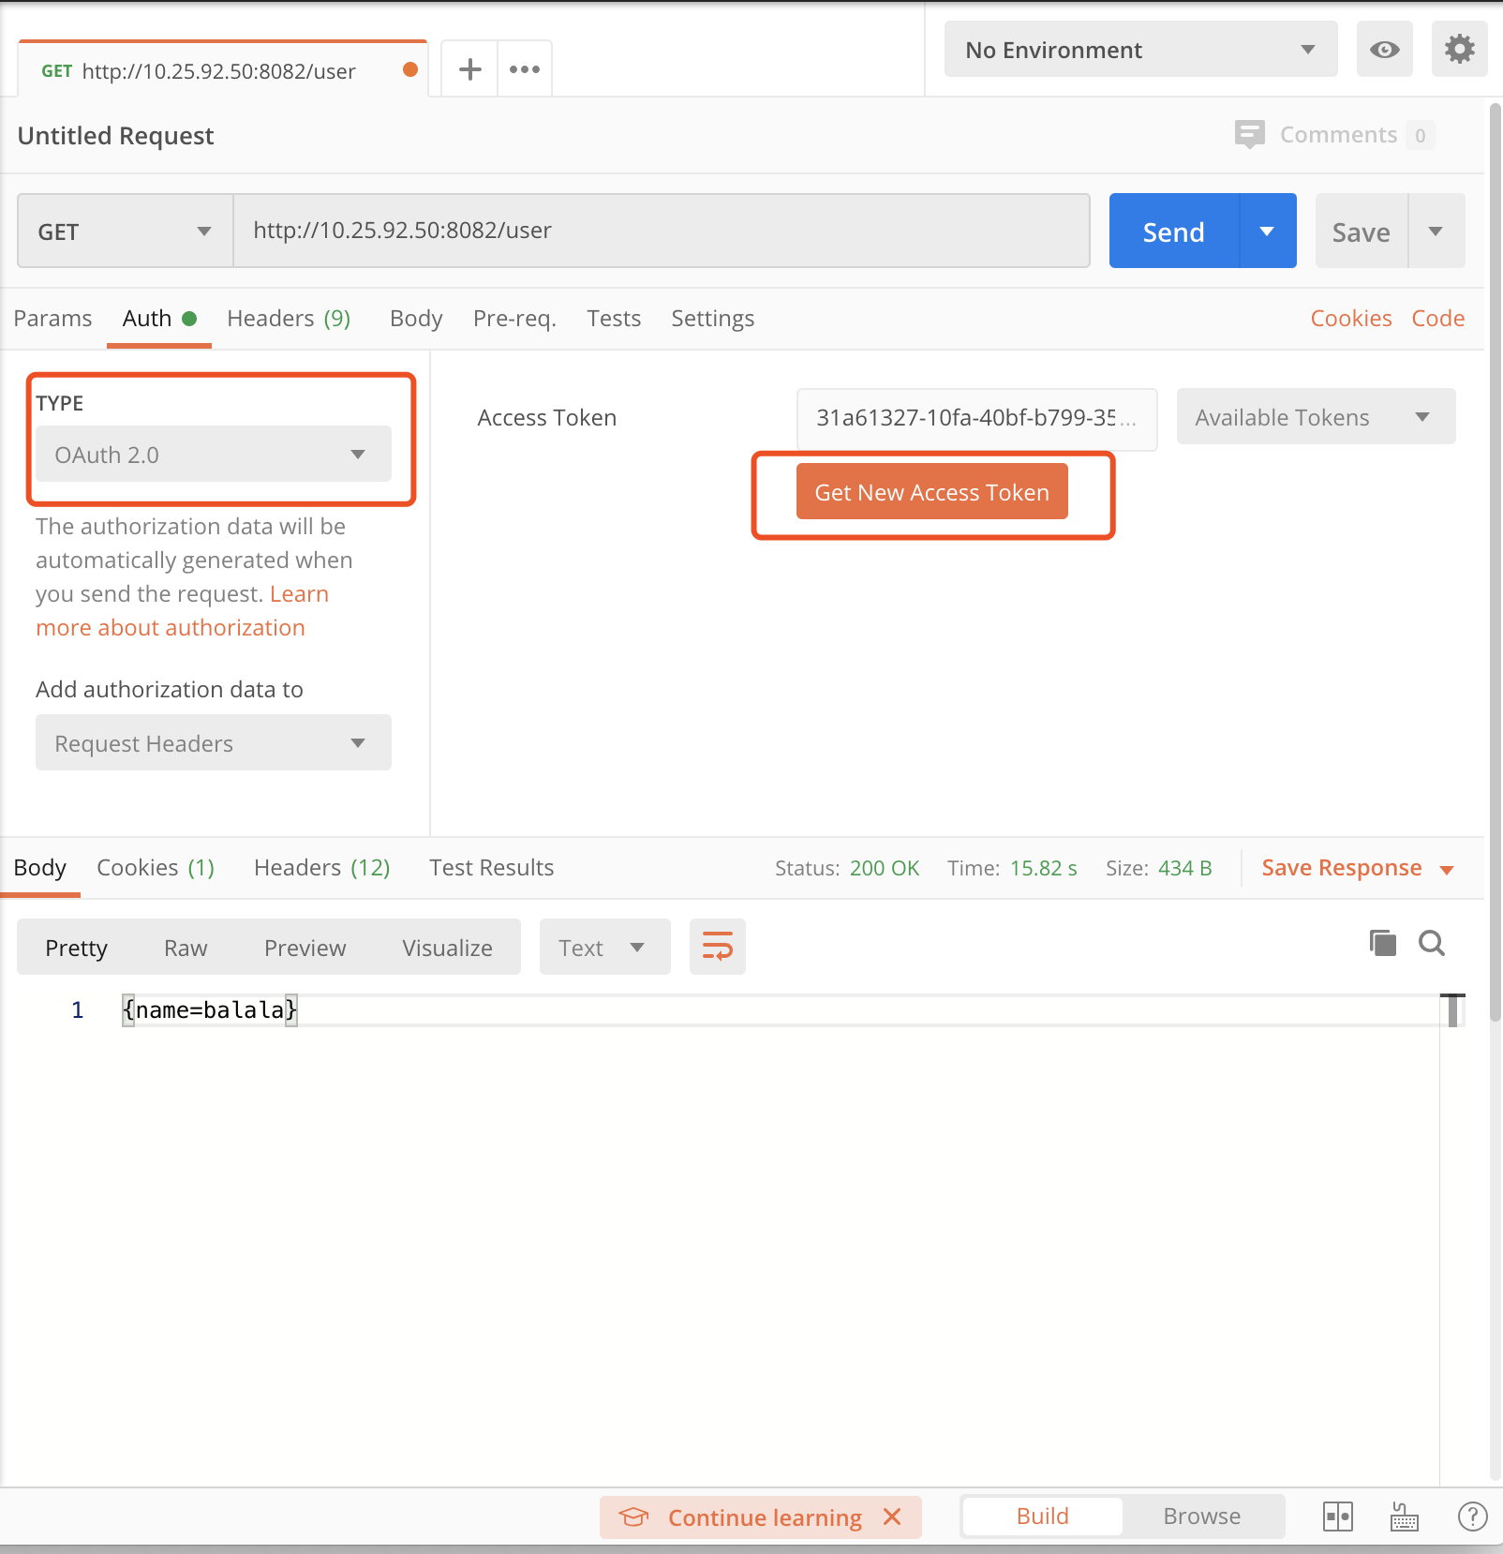Open the Cookies link

click(1350, 319)
